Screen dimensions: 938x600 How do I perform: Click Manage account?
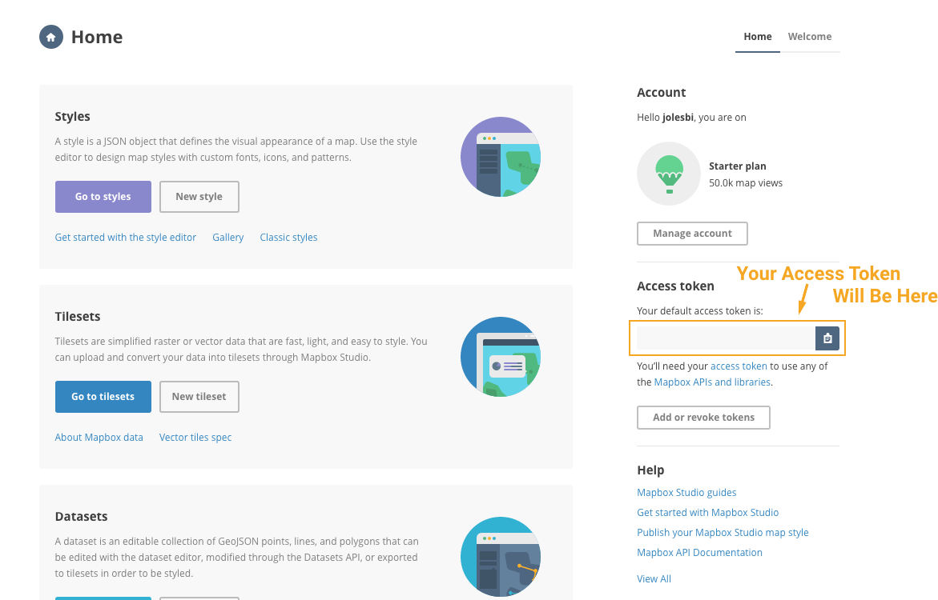[x=691, y=233]
